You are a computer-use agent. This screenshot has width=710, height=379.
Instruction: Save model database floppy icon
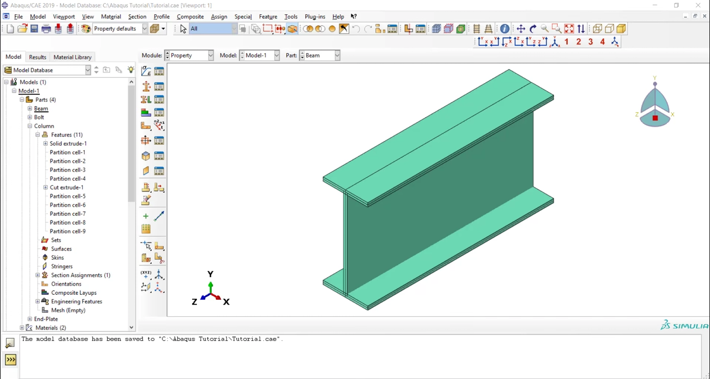(34, 29)
